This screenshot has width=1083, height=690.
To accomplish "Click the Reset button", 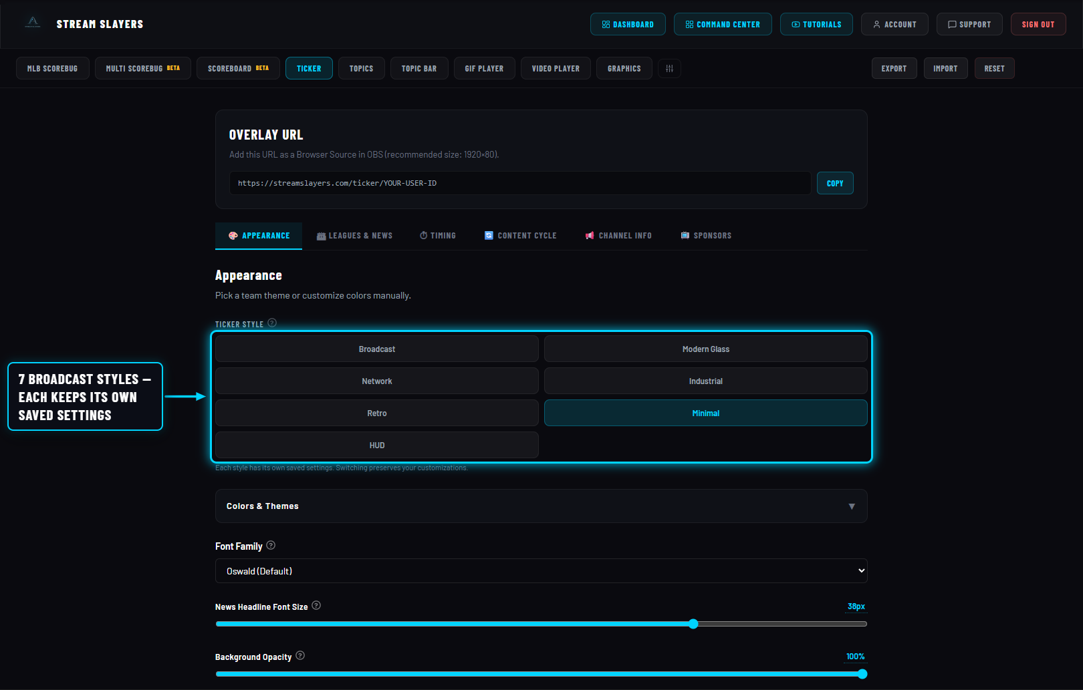I will [995, 69].
